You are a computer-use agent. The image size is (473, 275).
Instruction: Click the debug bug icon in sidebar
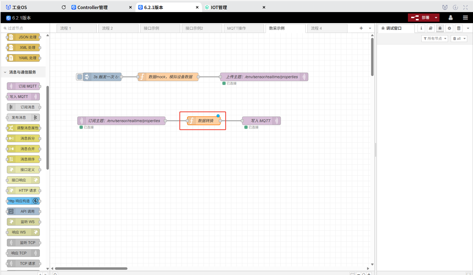pos(440,28)
